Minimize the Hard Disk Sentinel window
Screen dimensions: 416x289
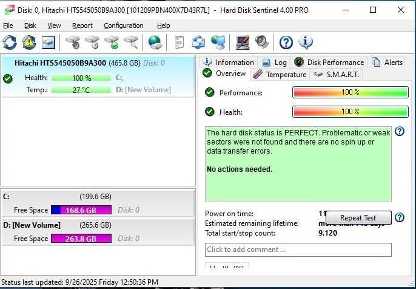point(345,10)
